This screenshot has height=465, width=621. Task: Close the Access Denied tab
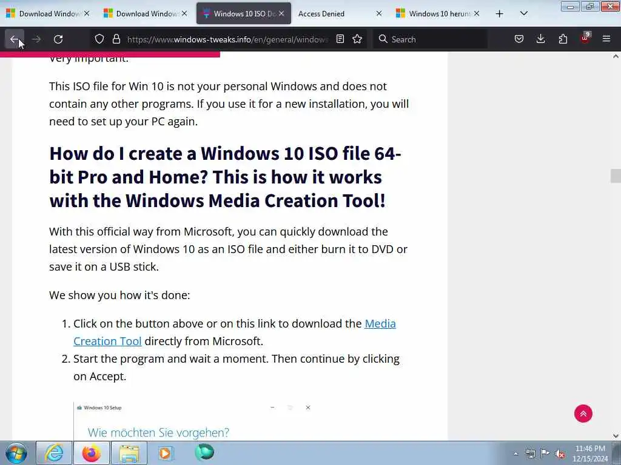[x=379, y=13]
